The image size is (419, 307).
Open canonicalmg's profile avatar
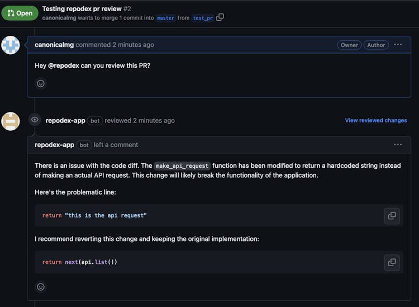click(x=11, y=45)
